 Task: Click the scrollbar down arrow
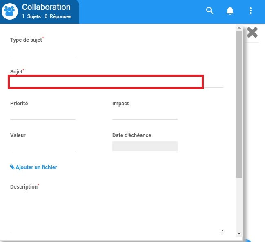point(239,233)
